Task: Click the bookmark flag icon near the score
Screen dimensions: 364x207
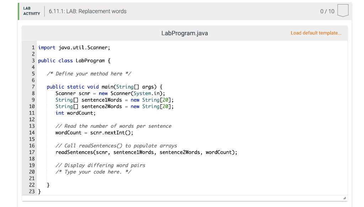Action: [342, 10]
